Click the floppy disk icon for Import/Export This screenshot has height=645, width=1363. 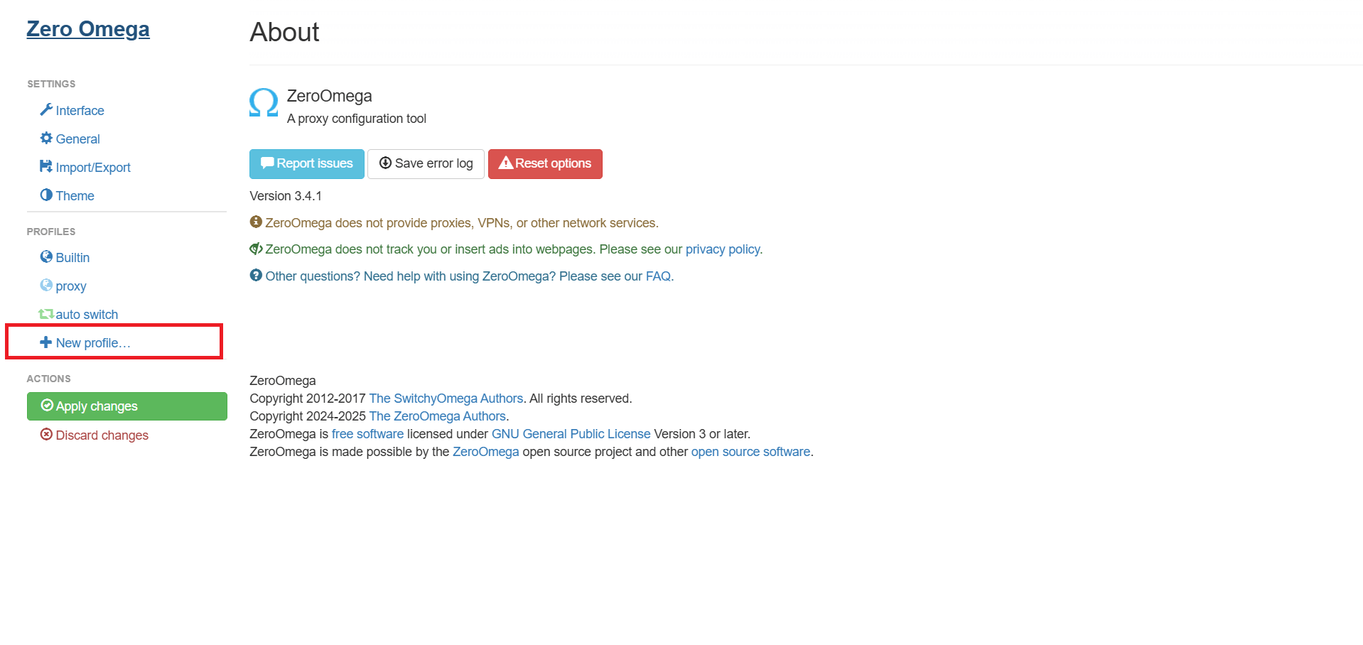(x=46, y=166)
